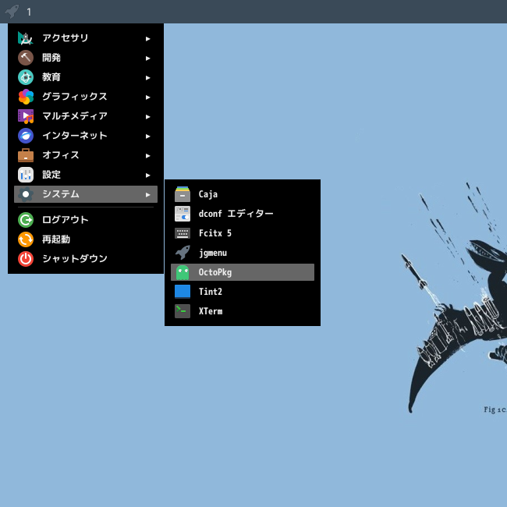Open the マルチメディア menu category
This screenshot has width=507, height=507.
pyautogui.click(x=86, y=116)
